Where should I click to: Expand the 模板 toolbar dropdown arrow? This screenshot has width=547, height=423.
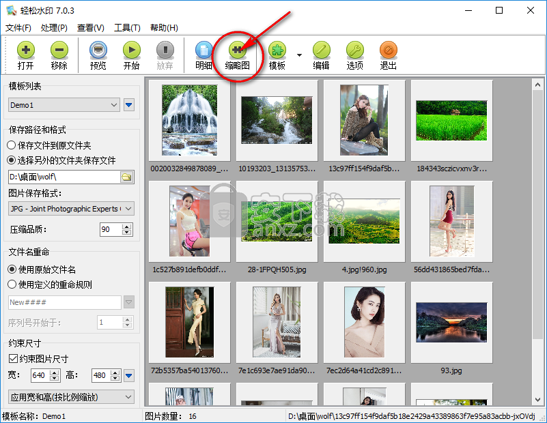(299, 55)
